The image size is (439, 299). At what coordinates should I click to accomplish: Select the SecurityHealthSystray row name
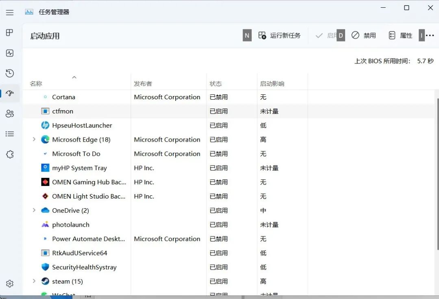(x=84, y=267)
